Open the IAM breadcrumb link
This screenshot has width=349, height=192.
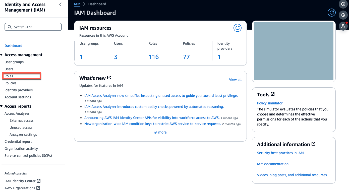click(x=77, y=4)
